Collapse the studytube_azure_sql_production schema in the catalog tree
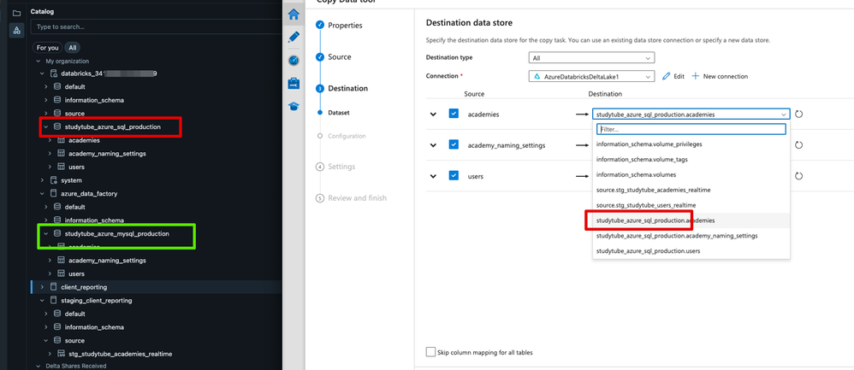 coord(46,127)
